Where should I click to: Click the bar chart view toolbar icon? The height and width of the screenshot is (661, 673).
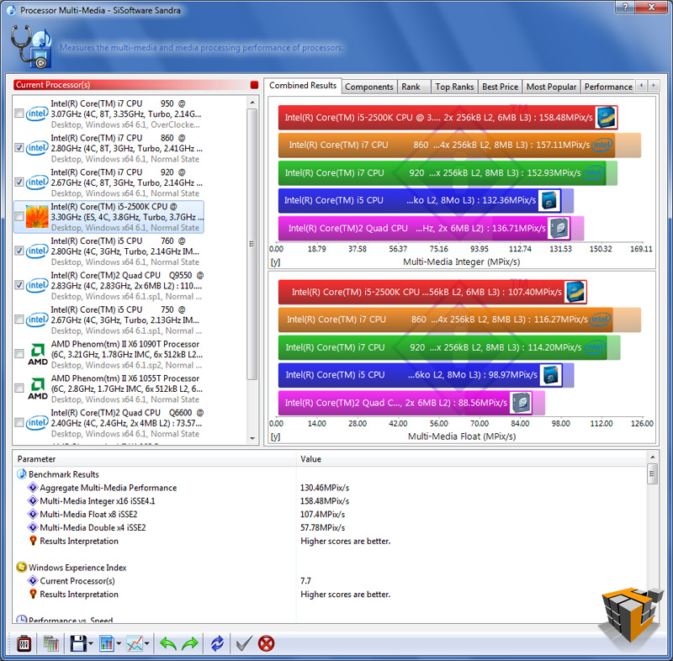click(107, 643)
